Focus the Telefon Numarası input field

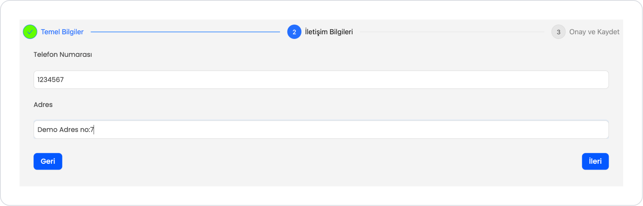click(321, 79)
